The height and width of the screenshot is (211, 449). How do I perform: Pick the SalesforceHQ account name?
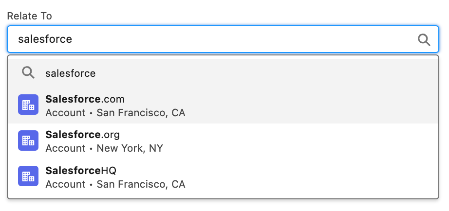(81, 171)
